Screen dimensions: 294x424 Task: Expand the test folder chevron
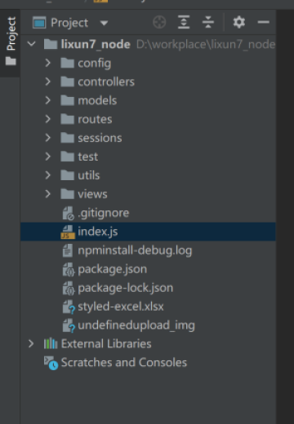(x=48, y=157)
